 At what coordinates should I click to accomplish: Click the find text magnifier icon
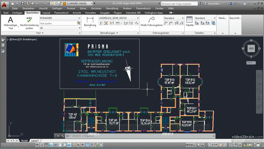[78, 23]
